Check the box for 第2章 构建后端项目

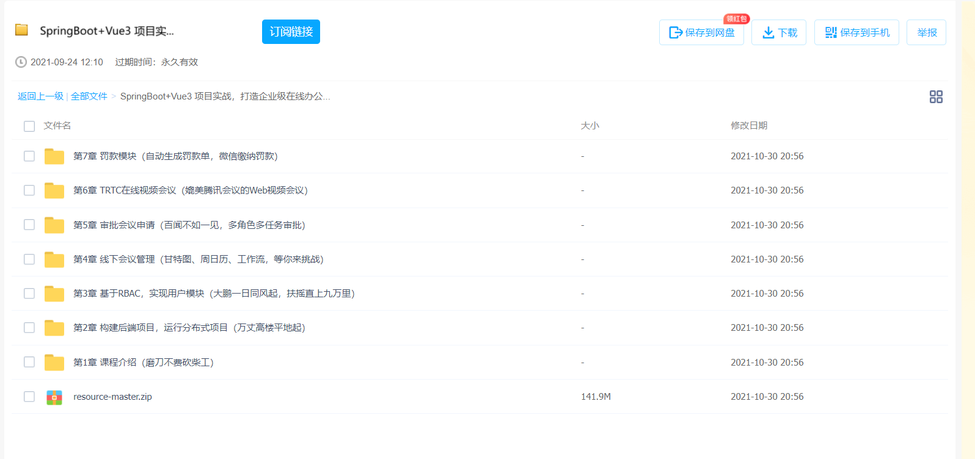click(29, 328)
